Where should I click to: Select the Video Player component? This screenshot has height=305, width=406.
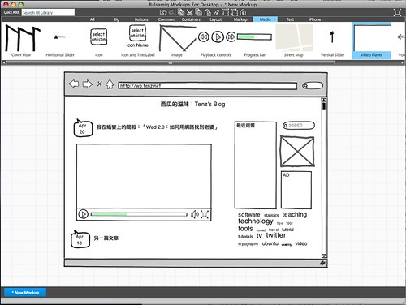tap(371, 41)
